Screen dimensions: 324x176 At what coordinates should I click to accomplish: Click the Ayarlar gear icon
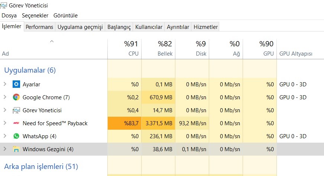16,84
